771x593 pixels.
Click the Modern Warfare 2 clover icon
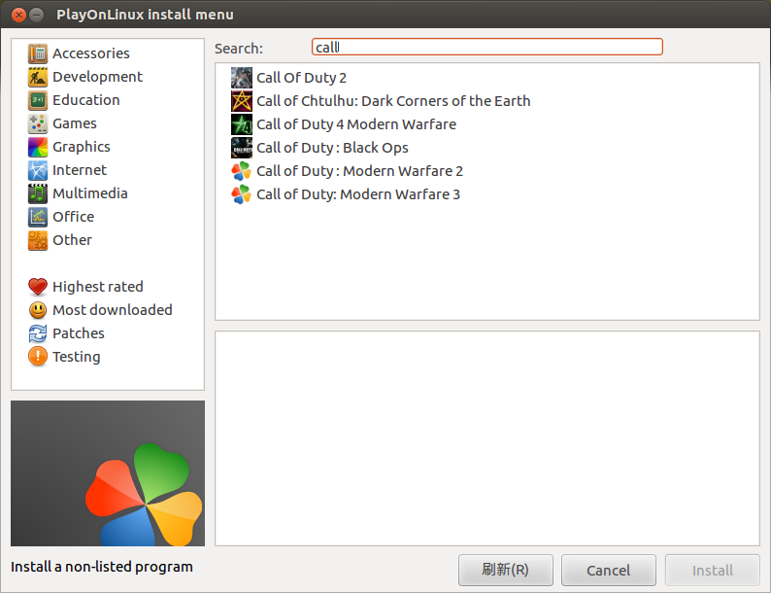pos(242,171)
